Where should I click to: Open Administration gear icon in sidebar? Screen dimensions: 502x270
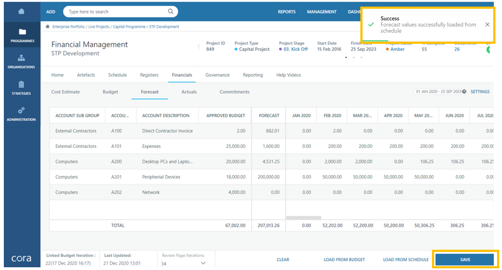(21, 111)
